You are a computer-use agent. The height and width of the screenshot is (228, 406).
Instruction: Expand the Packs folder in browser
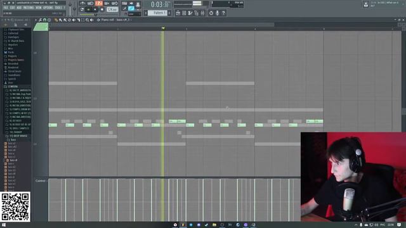11,52
